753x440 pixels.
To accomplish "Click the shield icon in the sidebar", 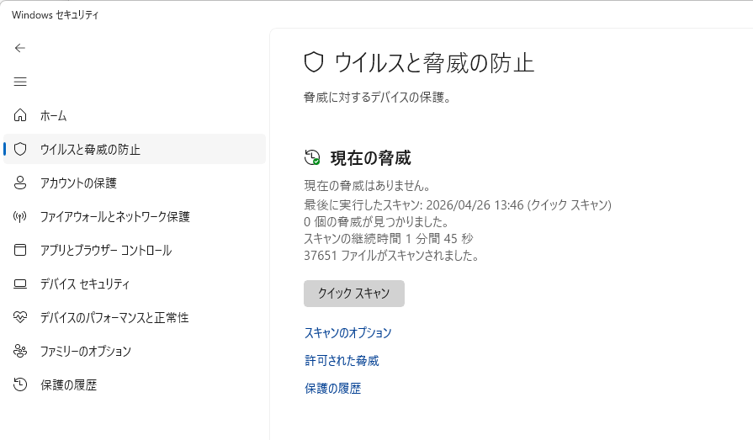I will click(x=19, y=149).
